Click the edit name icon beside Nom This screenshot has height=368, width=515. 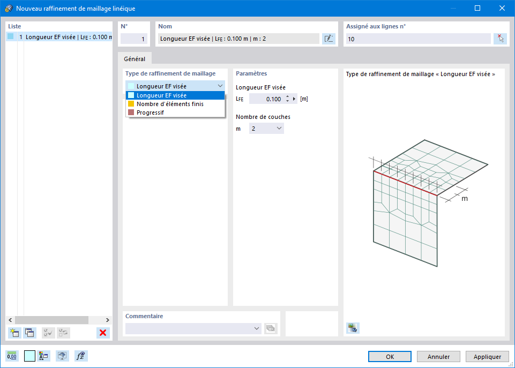[x=329, y=39]
